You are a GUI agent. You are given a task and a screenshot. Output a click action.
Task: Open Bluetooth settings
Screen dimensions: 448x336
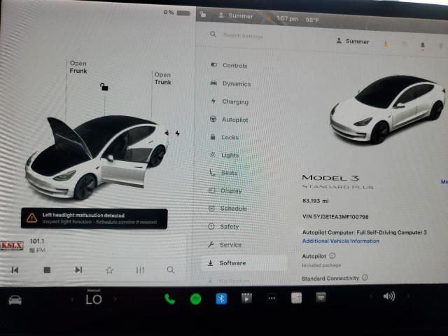click(x=221, y=299)
